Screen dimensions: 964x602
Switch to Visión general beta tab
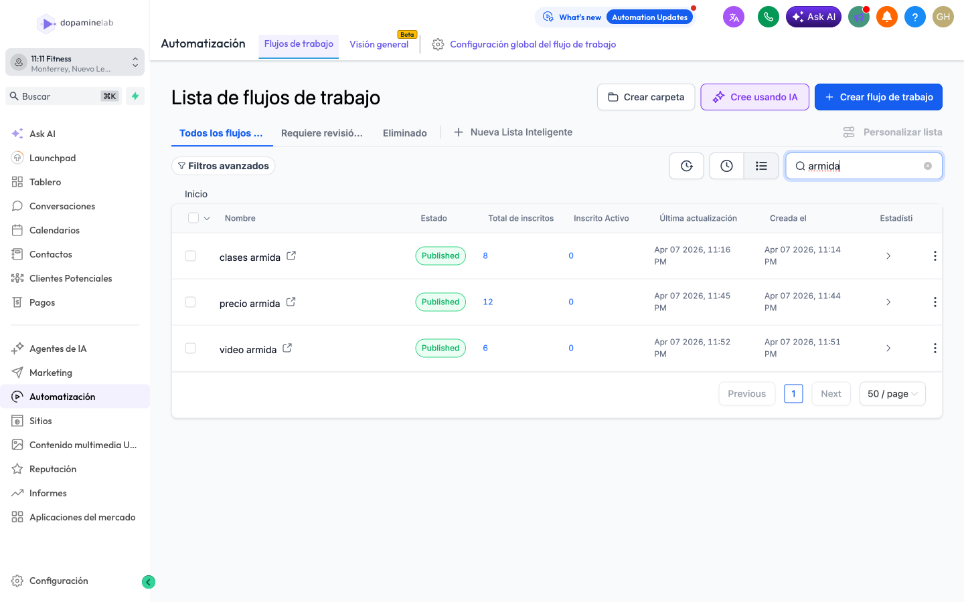379,44
